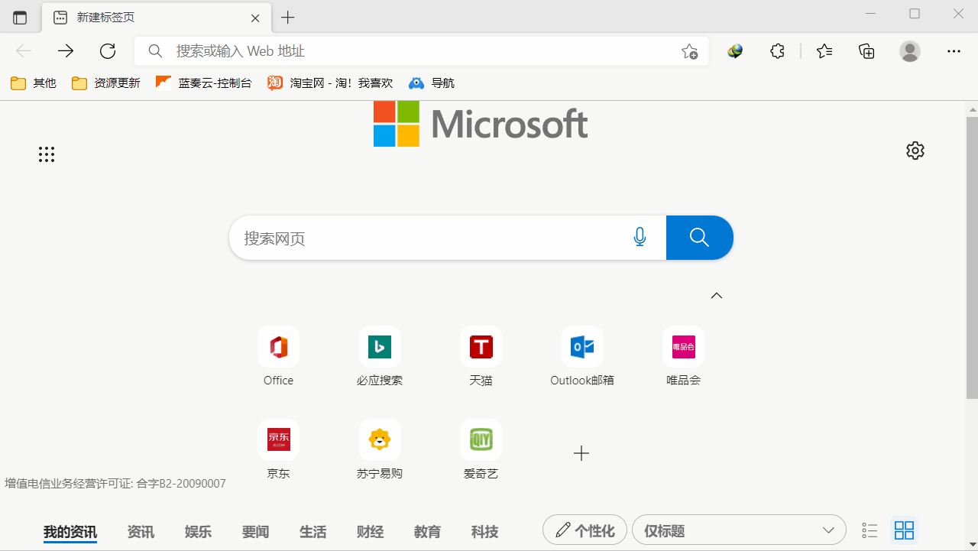The height and width of the screenshot is (551, 978).
Task: Select the 要闻 news tab
Action: (x=255, y=531)
